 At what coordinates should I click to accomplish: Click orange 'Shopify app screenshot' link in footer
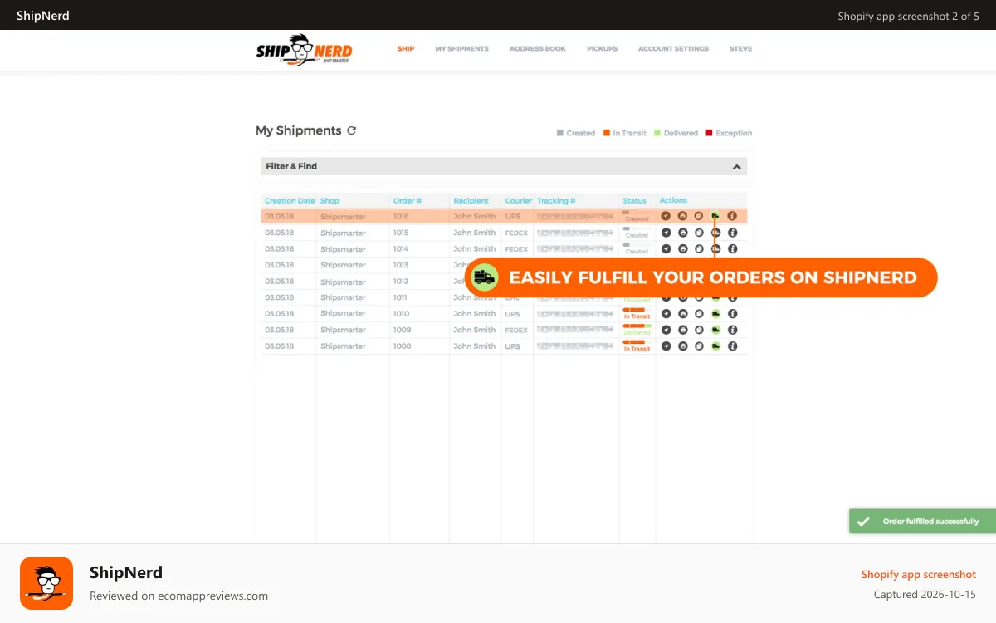click(919, 575)
